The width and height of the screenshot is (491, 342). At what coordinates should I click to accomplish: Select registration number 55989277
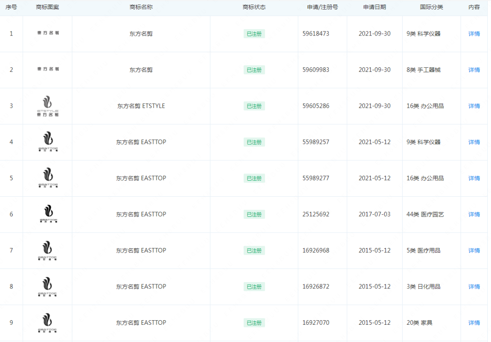click(316, 178)
